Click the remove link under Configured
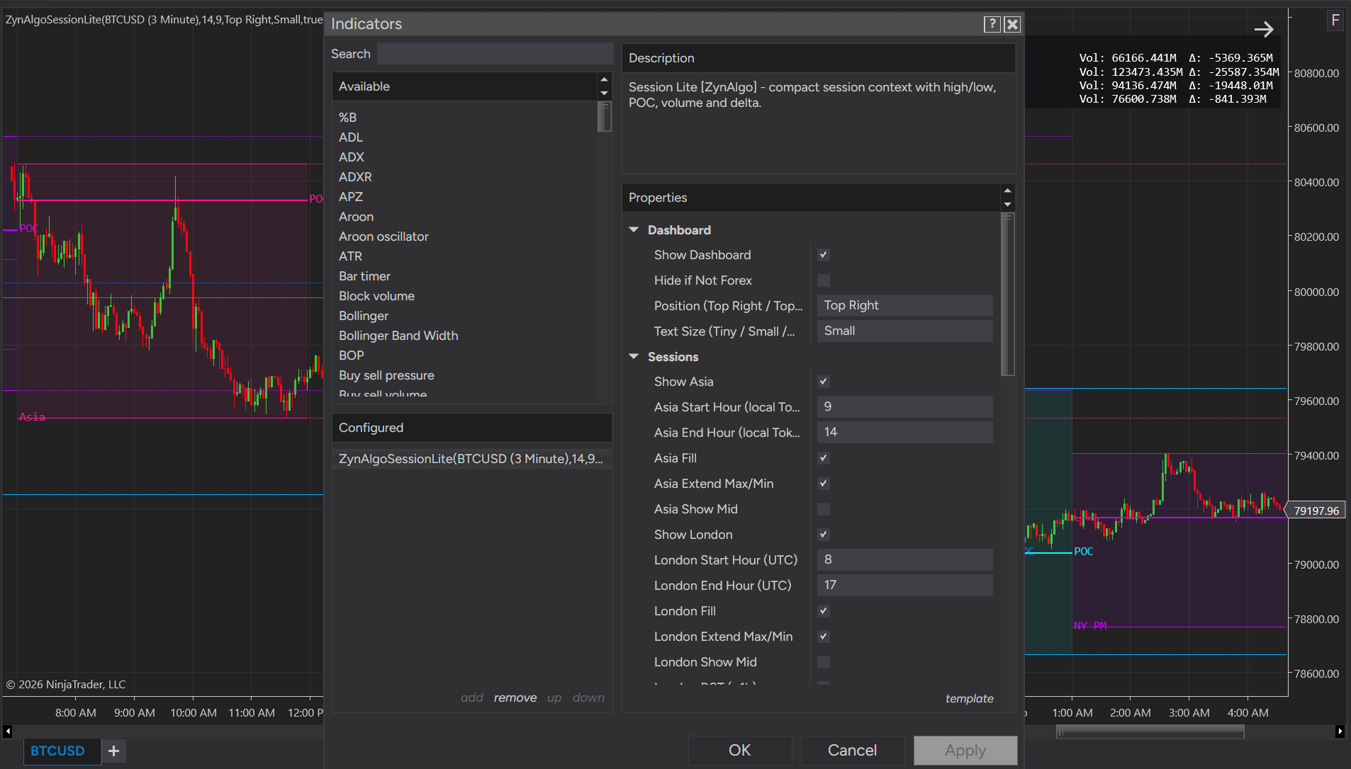Screen dimensions: 1351x769 (x=515, y=697)
